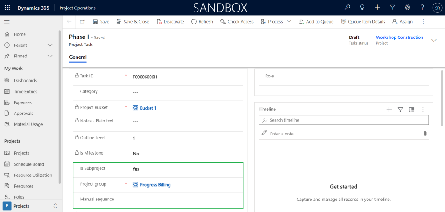Open the lightbulb assistant icon
445x212 pixels.
362,8
